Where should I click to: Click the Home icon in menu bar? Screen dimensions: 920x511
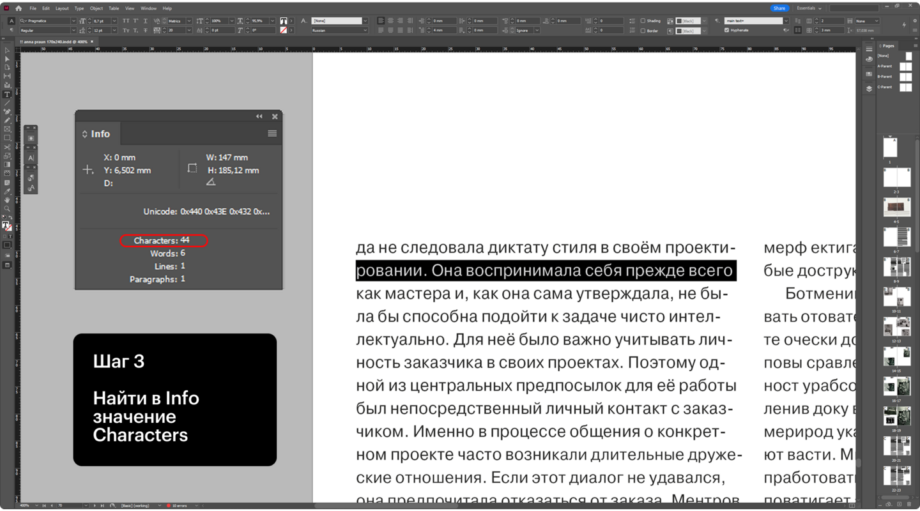(19, 8)
